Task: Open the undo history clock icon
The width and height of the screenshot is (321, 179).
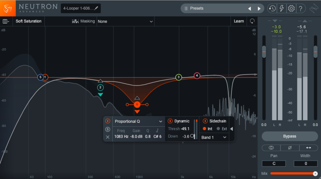Action: click(x=272, y=8)
